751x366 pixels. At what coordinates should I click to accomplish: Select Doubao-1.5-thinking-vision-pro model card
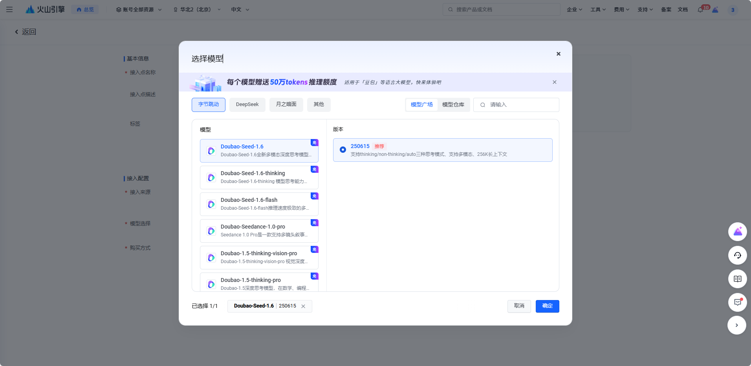coord(259,258)
